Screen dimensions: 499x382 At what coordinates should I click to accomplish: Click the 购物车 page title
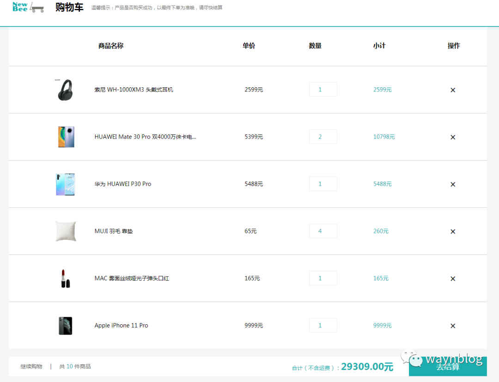tap(69, 7)
